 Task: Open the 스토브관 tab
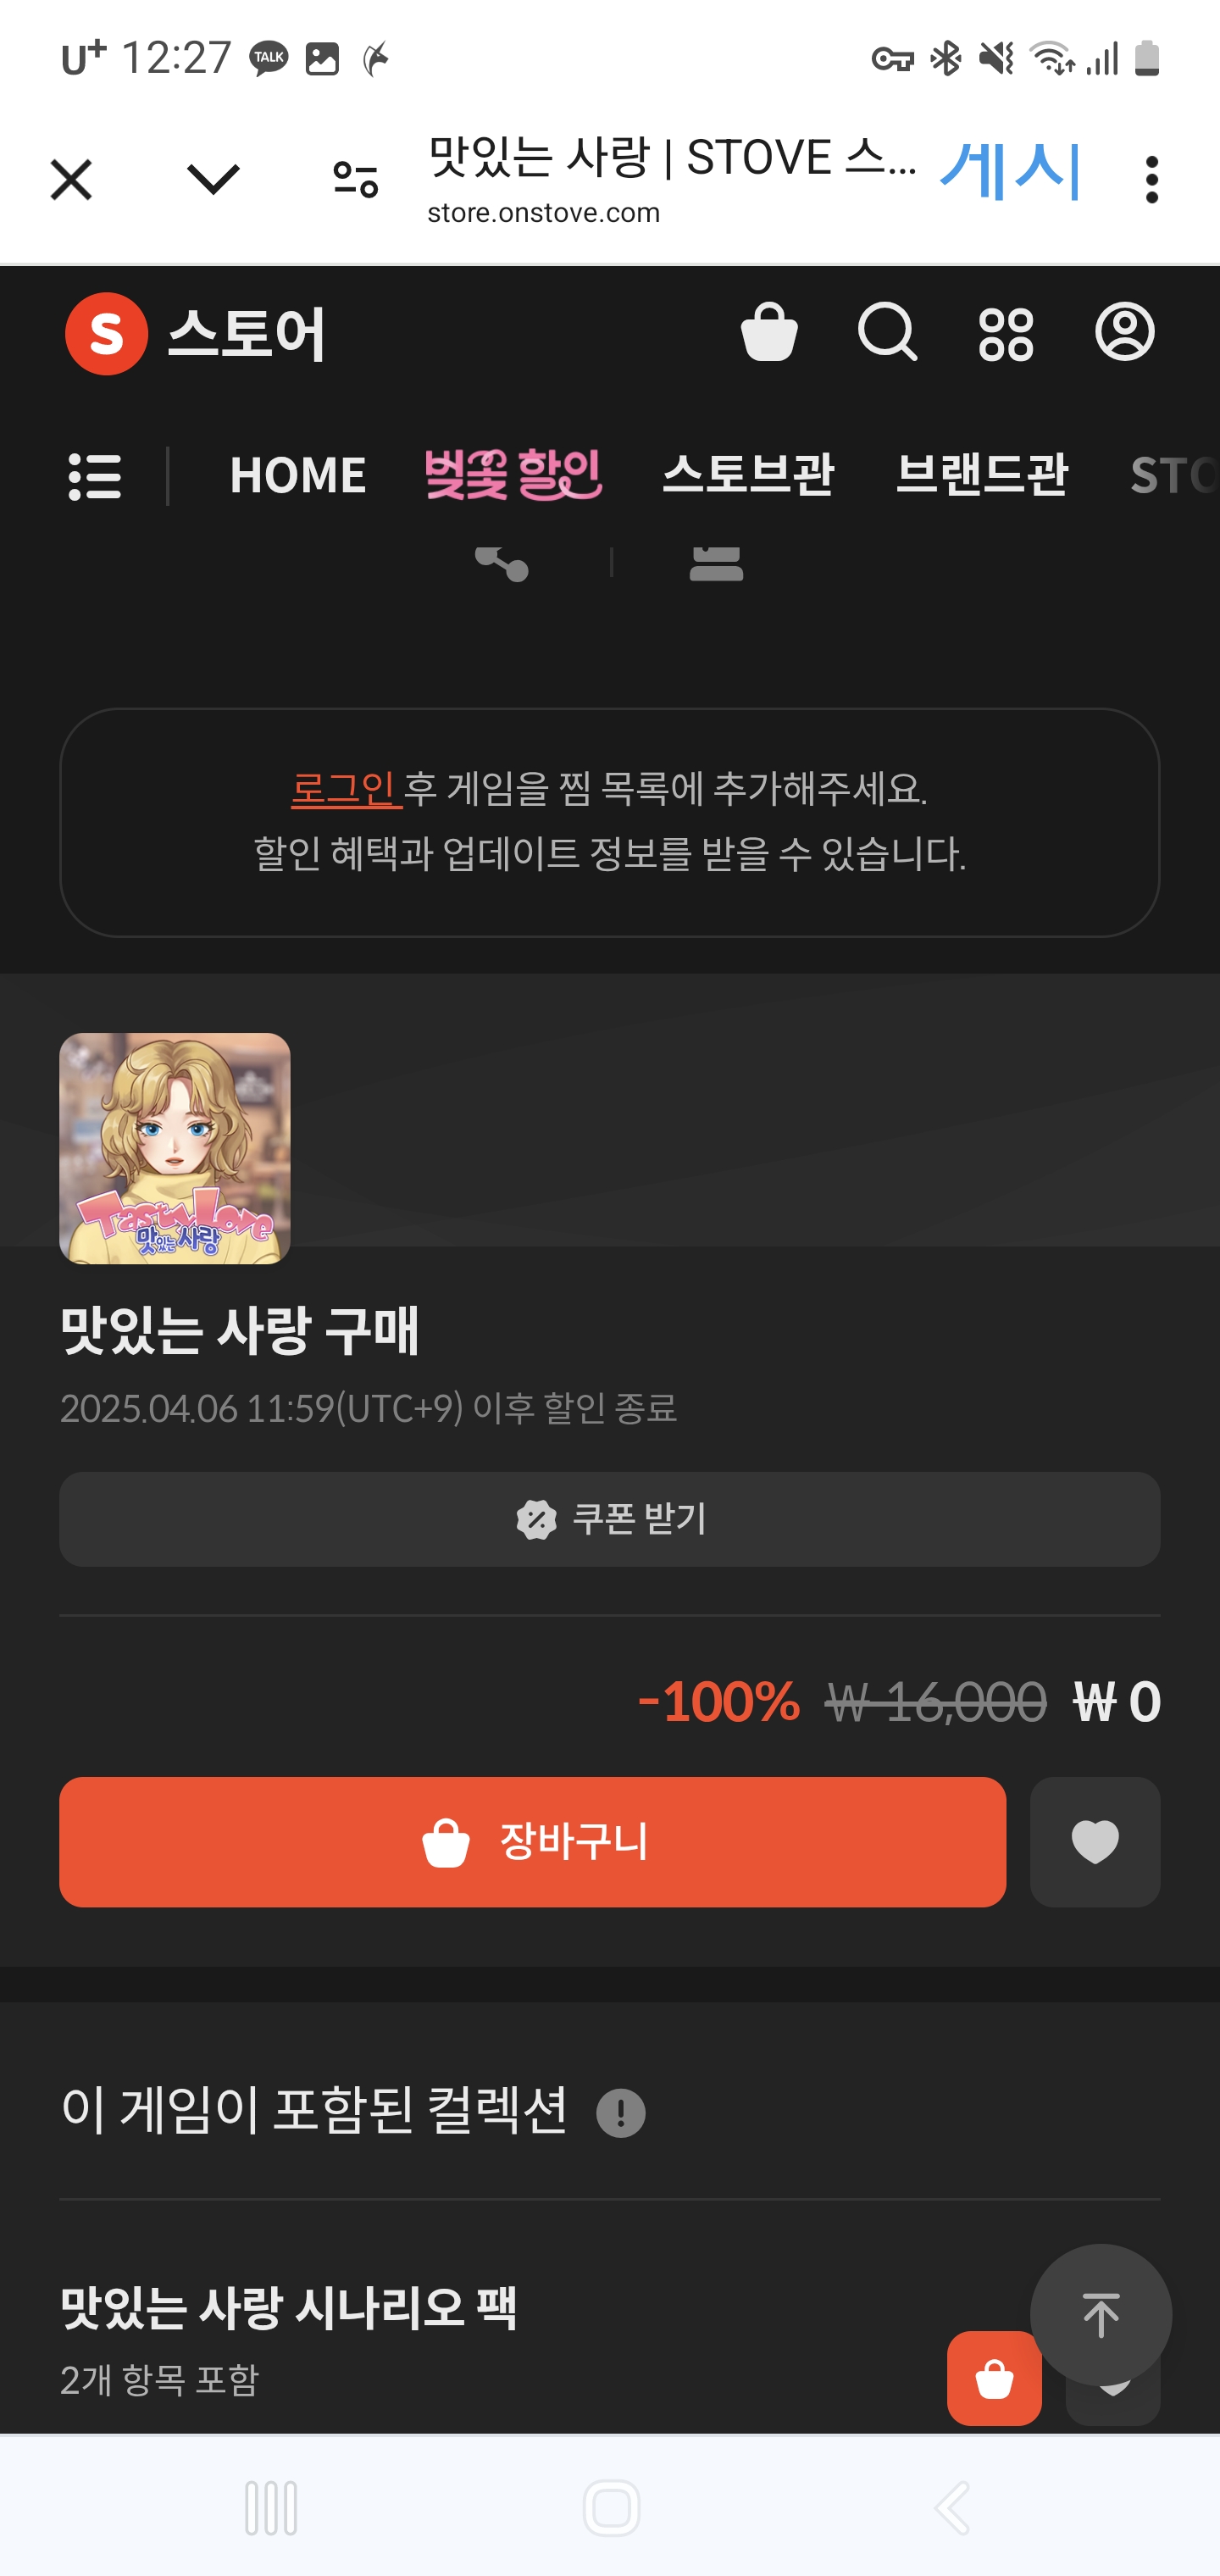pos(748,475)
